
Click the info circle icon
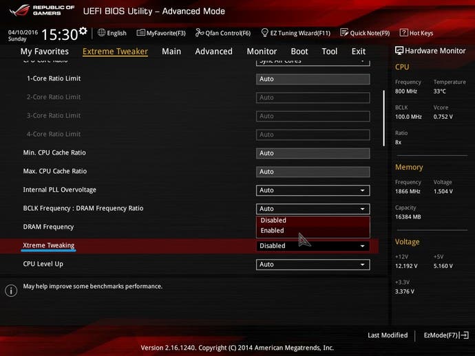[11, 291]
